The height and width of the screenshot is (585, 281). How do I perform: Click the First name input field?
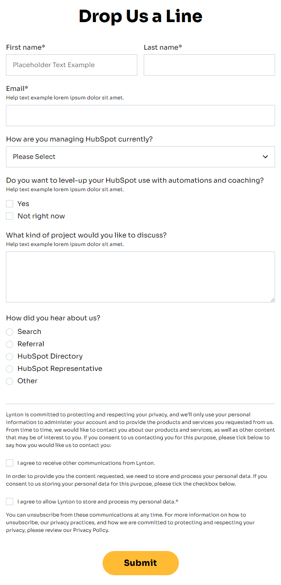(x=72, y=65)
